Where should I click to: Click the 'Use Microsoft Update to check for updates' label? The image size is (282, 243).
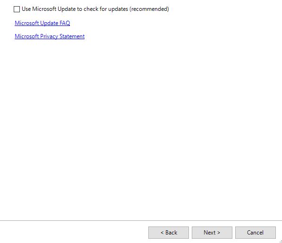coord(95,9)
